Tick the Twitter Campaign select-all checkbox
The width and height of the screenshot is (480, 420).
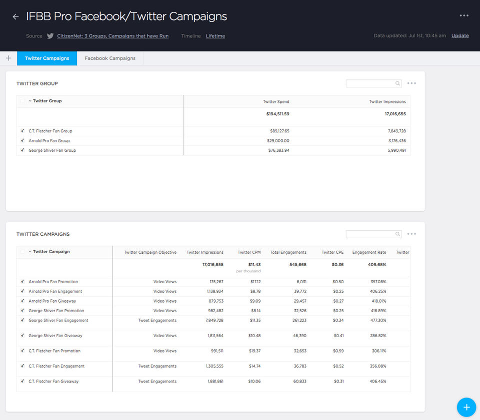pos(22,252)
